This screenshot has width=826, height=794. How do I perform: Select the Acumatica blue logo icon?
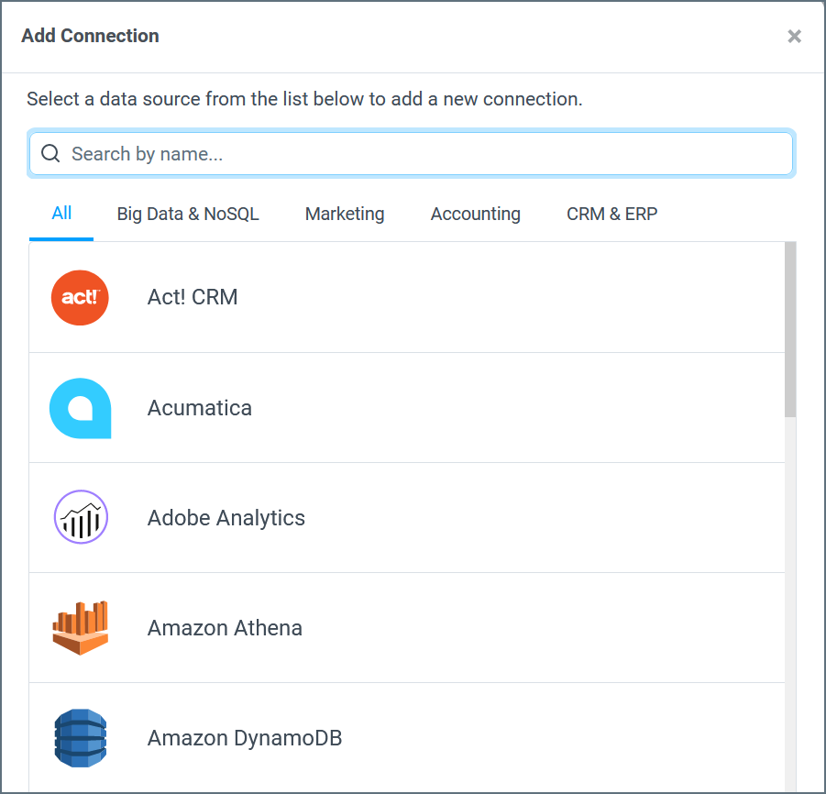(80, 408)
